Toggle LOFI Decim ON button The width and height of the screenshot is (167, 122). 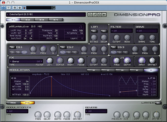(x=104, y=31)
